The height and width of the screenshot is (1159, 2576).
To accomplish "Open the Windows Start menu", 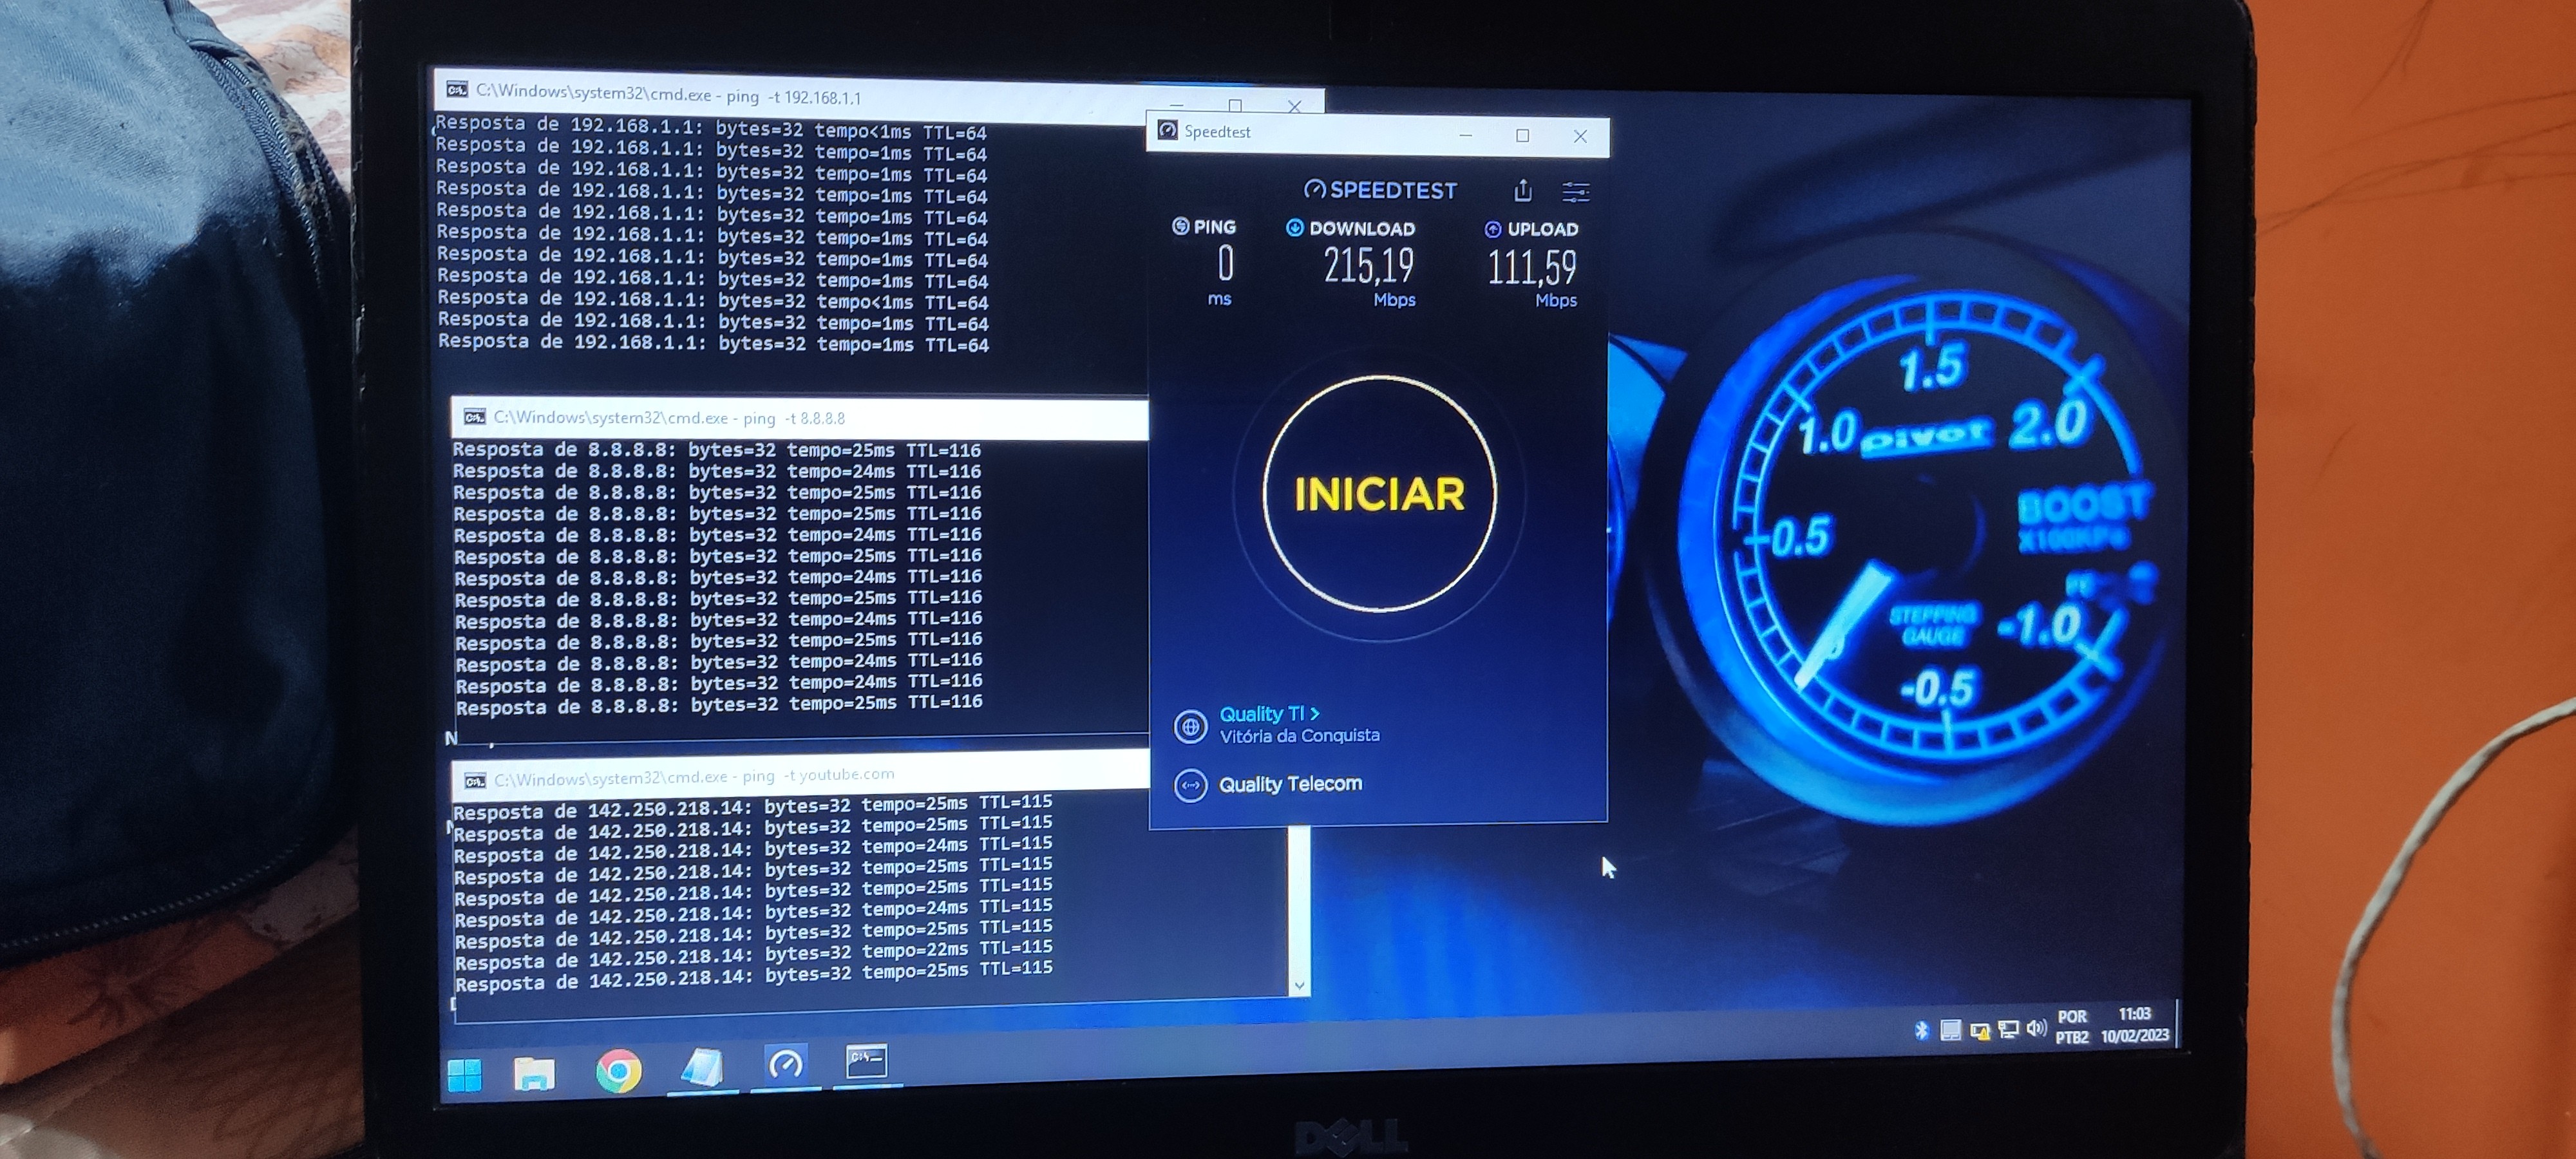I will 465,1075.
